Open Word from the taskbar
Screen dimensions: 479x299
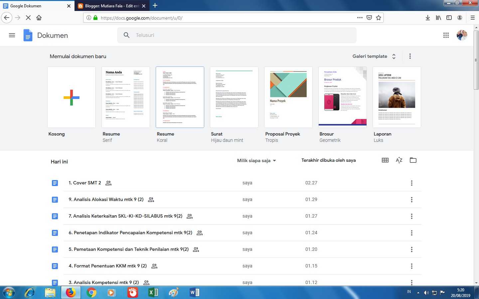tap(194, 293)
